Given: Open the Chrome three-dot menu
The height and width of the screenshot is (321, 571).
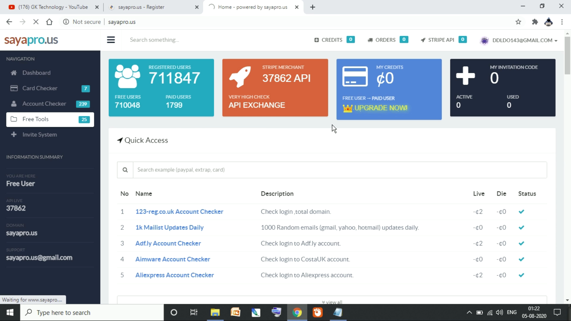Looking at the screenshot, I should pyautogui.click(x=562, y=22).
